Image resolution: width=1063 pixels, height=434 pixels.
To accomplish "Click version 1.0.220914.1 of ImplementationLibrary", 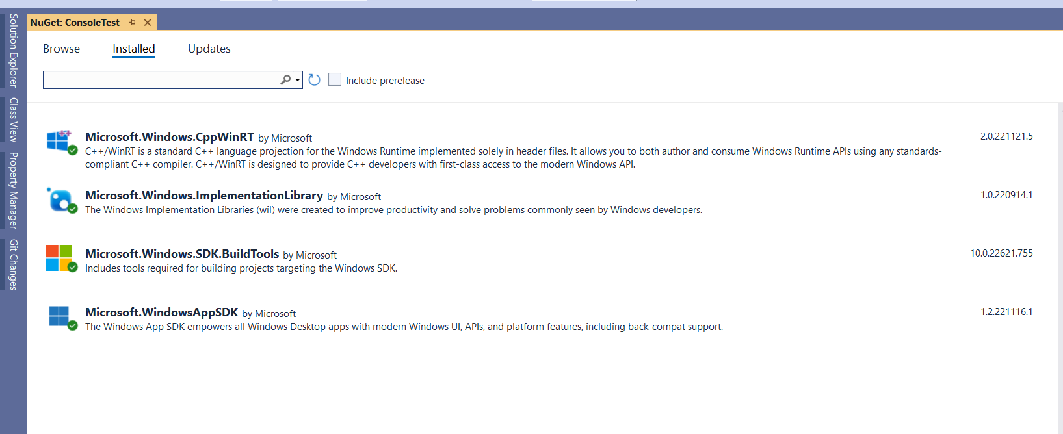I will (x=1006, y=195).
